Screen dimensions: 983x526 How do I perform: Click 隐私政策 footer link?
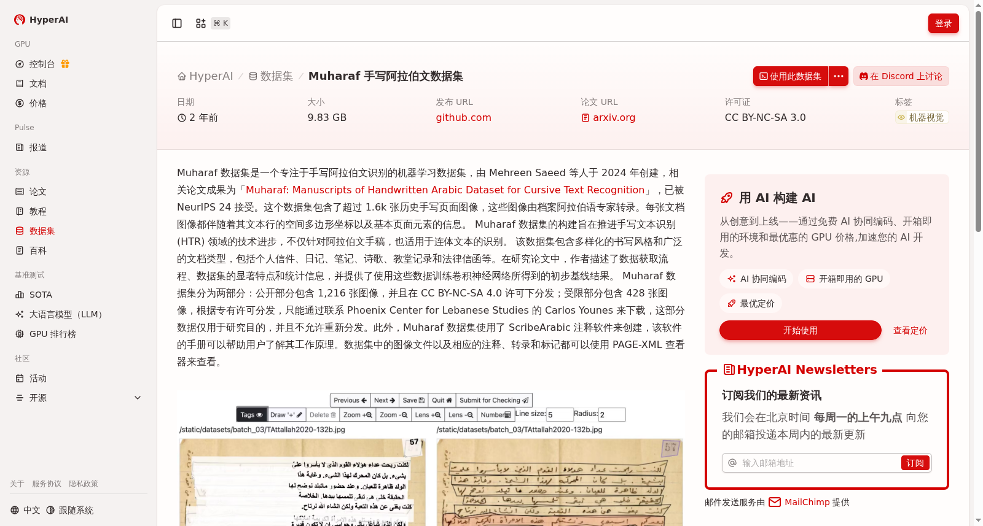tap(84, 484)
